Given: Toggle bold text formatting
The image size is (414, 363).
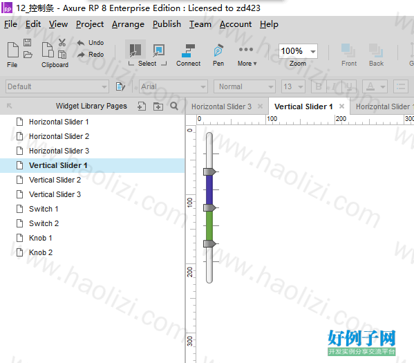Looking at the screenshot, I should click(319, 86).
